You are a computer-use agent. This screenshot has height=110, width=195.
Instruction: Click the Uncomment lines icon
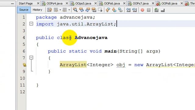pyautogui.click(x=163, y=10)
